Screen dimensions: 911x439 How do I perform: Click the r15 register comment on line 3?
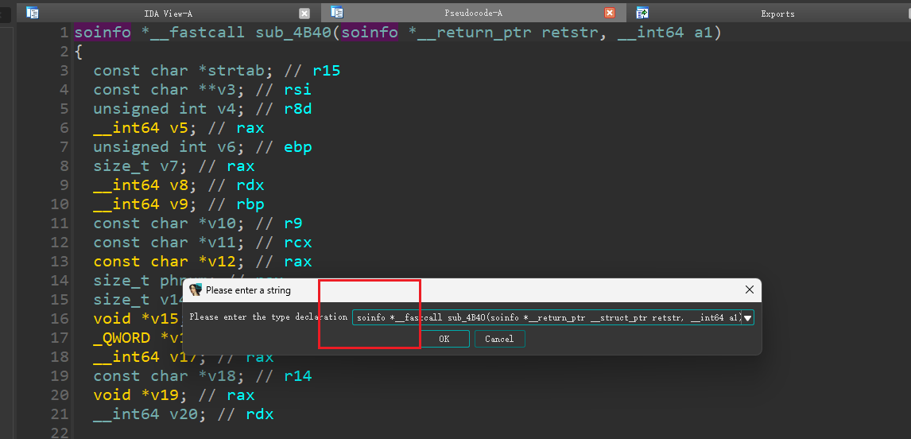(326, 70)
